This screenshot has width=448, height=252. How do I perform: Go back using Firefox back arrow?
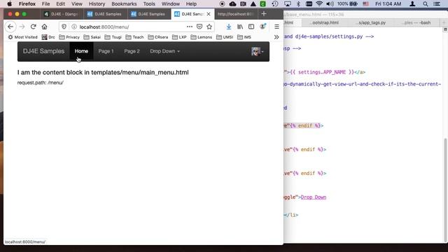[x=10, y=27]
